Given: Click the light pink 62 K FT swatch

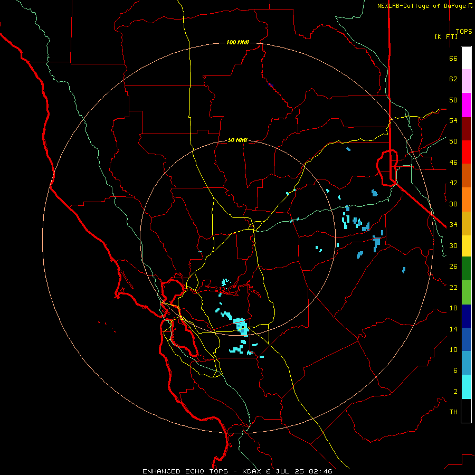Looking at the screenshot, I should click(x=466, y=81).
